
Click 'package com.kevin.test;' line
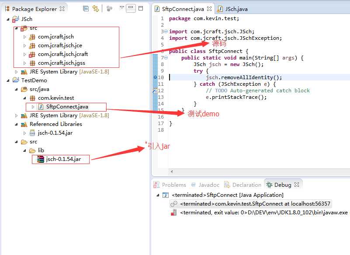point(204,18)
